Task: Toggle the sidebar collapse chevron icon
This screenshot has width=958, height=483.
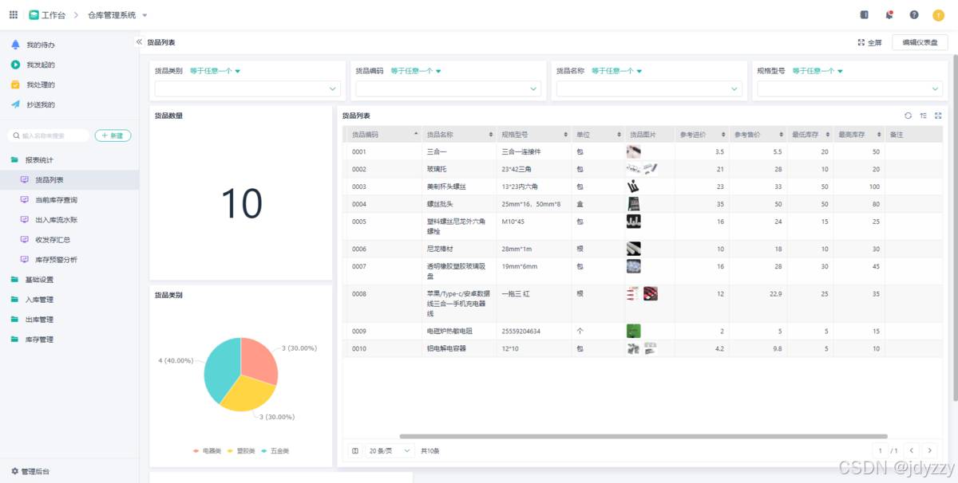Action: click(138, 42)
